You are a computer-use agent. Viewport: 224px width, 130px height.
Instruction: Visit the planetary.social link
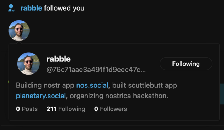41,96
